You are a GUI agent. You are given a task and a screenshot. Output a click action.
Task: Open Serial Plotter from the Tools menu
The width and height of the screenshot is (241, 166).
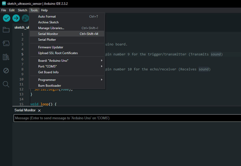[67, 40]
